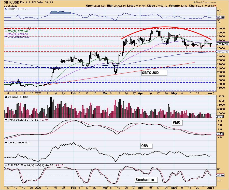Click the RSI(14) 48.26 indicator label
The width and height of the screenshot is (229, 190).
tap(18, 9)
